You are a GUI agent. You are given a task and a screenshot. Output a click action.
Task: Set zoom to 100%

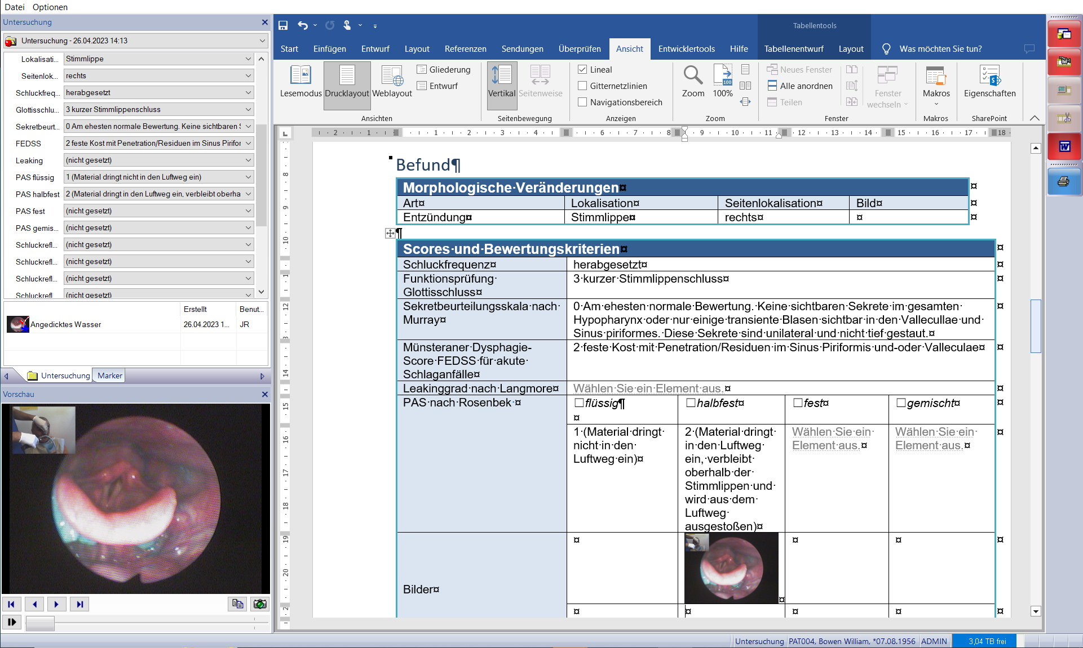[x=723, y=81]
